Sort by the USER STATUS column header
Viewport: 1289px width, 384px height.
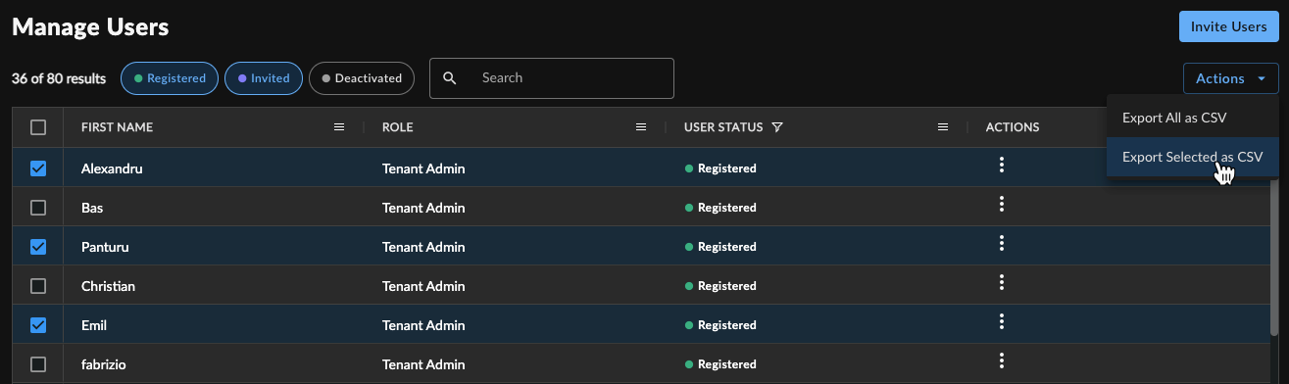coord(722,127)
